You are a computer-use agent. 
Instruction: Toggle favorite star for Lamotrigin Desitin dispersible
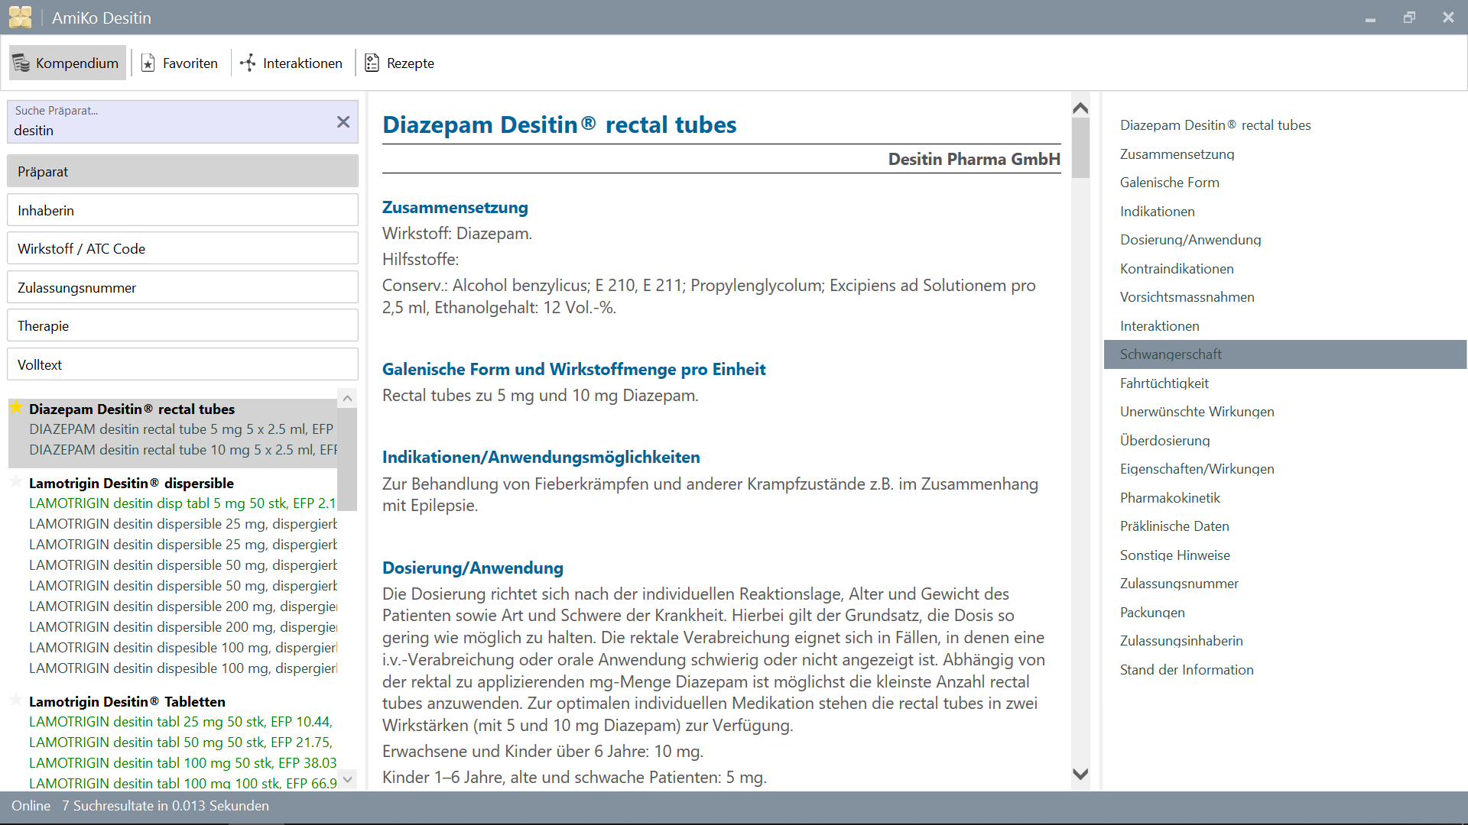click(16, 482)
